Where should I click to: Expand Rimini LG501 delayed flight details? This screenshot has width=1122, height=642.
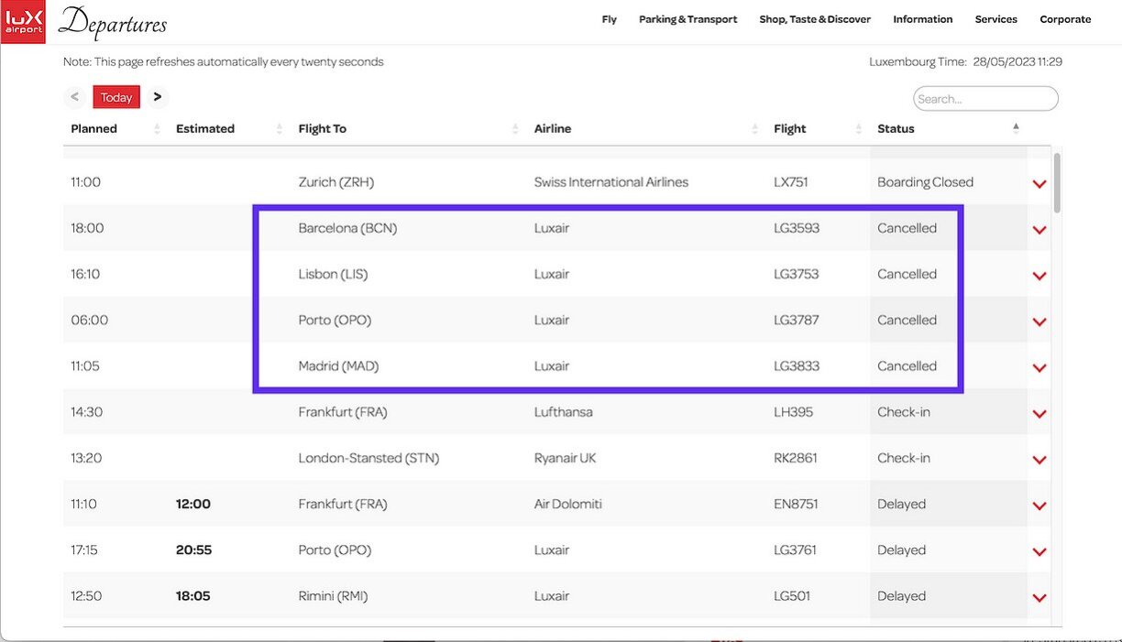click(x=1039, y=597)
